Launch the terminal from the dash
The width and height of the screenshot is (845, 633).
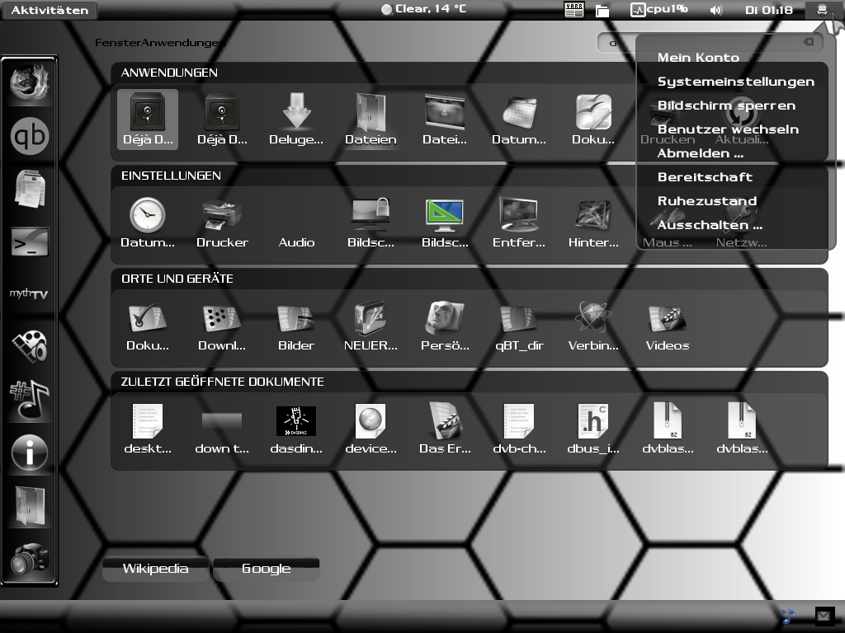[30, 241]
